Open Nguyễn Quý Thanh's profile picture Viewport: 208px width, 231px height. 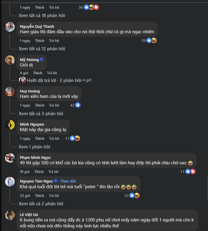click(x=10, y=27)
